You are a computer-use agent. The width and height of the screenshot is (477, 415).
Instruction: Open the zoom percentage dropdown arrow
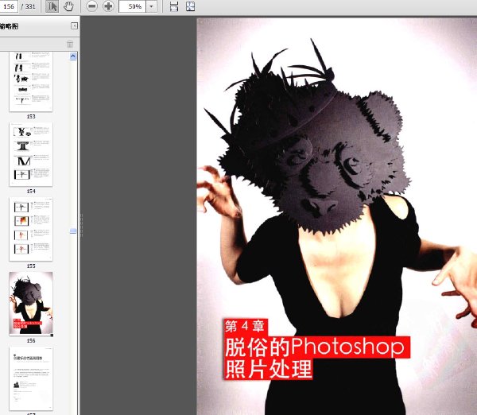point(152,6)
